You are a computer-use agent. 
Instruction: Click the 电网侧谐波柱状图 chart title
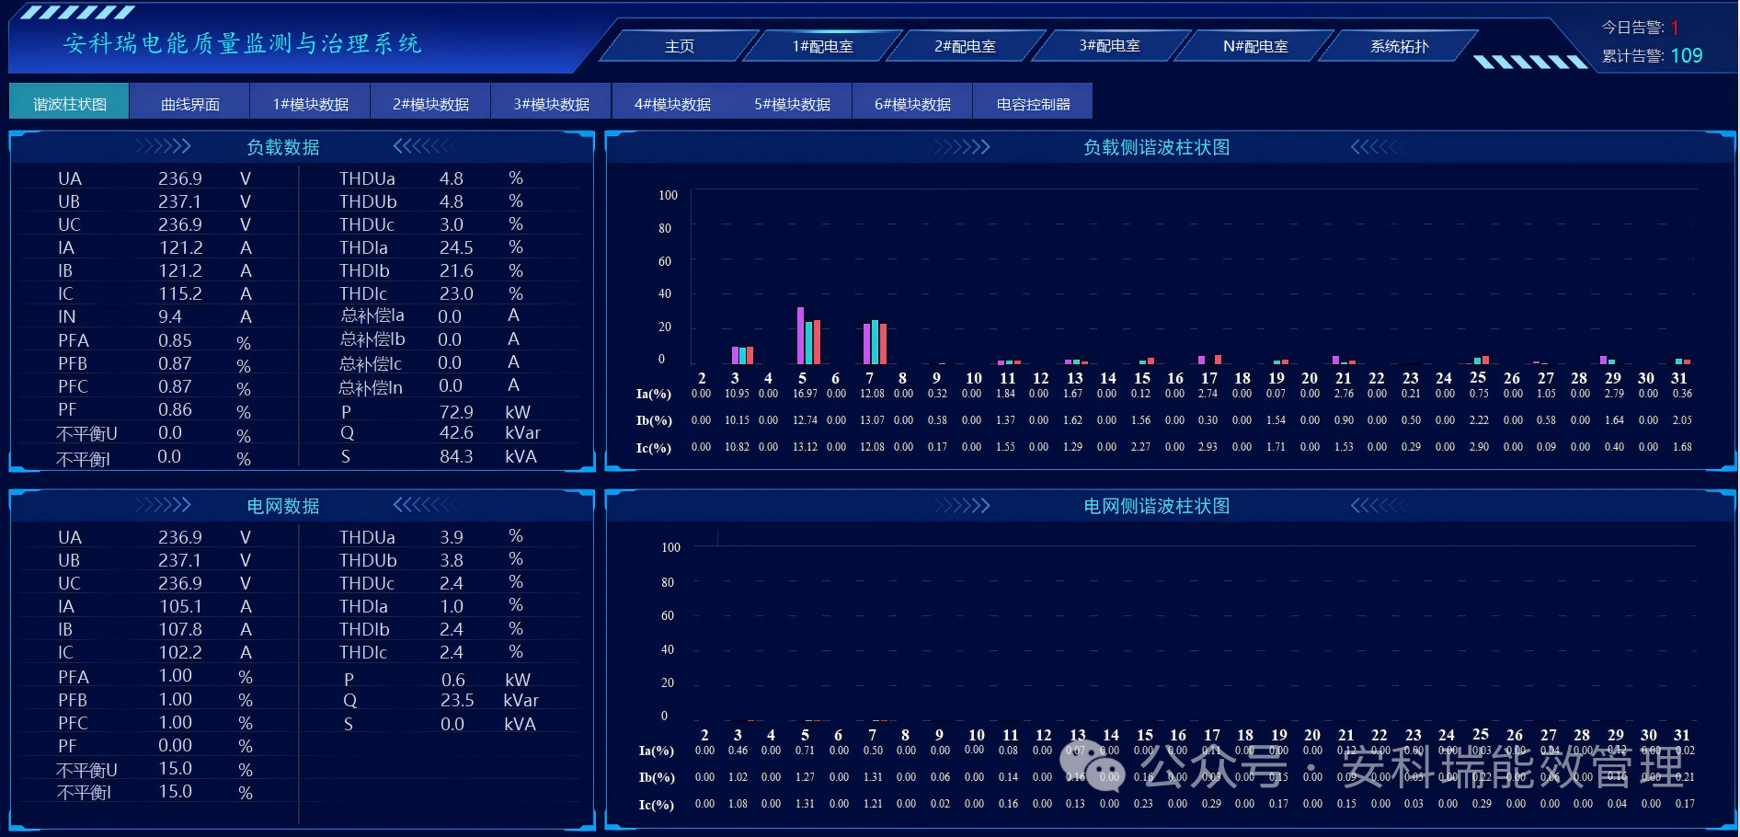click(x=1157, y=506)
